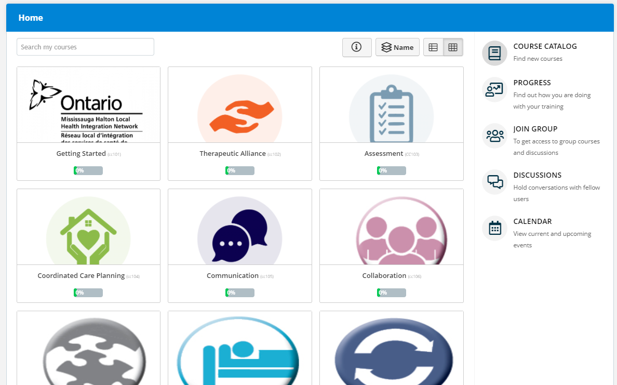Open DISCUSSIONS link

(x=537, y=175)
